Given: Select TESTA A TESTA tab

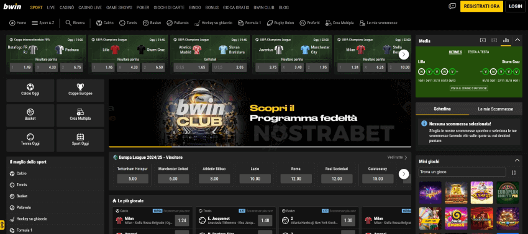Looking at the screenshot, I should tap(478, 52).
